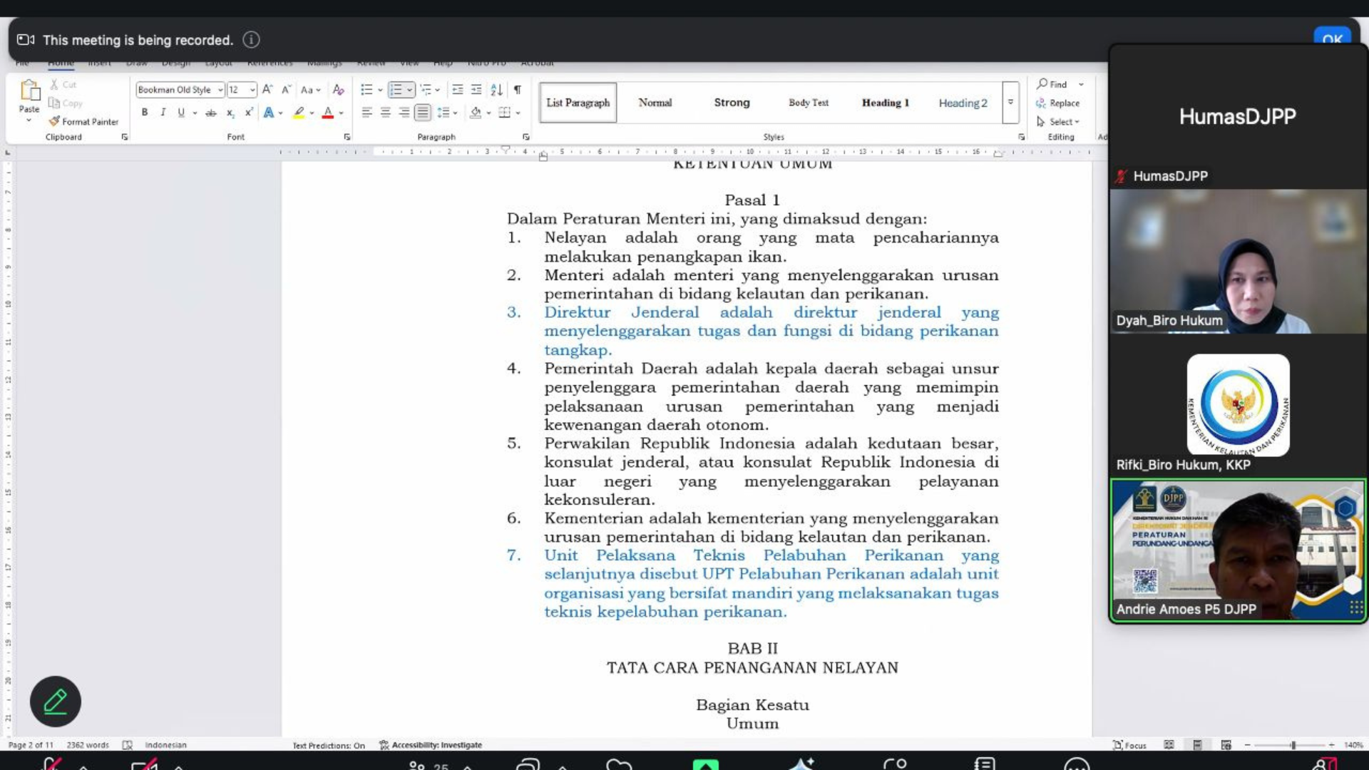Click the red font color button

pos(328,113)
